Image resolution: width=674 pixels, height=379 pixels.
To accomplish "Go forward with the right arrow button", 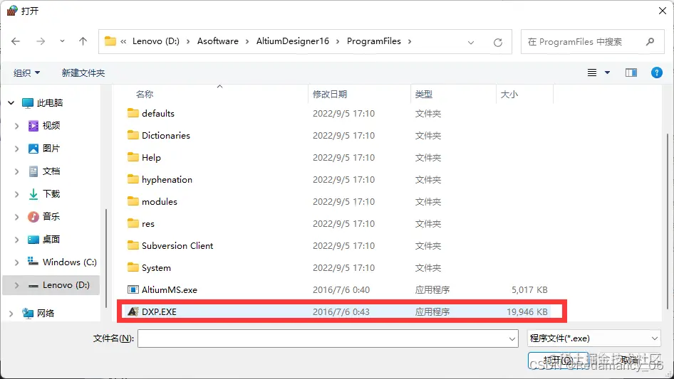I will point(41,41).
